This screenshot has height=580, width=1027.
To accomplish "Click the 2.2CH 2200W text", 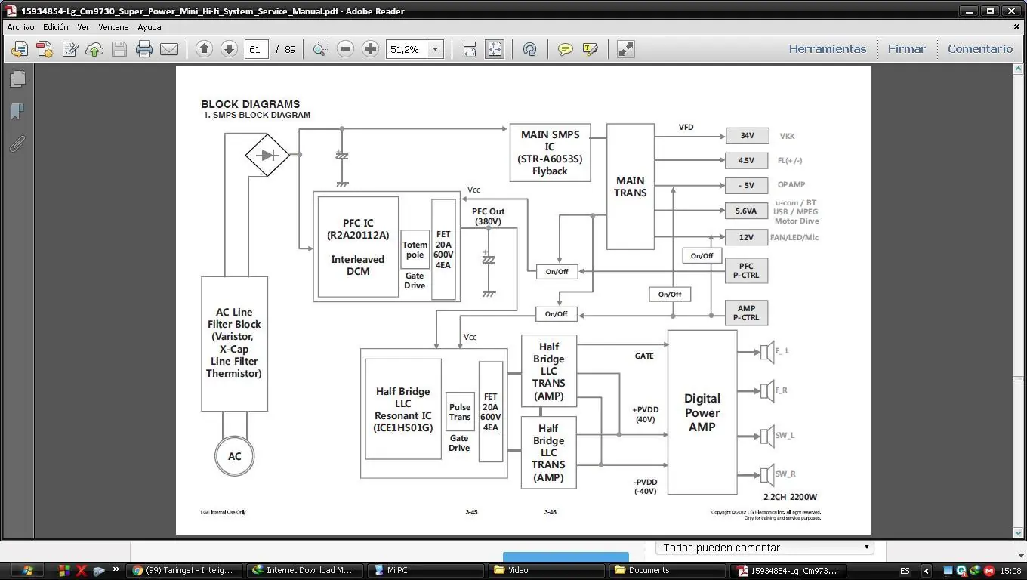I will 791,497.
